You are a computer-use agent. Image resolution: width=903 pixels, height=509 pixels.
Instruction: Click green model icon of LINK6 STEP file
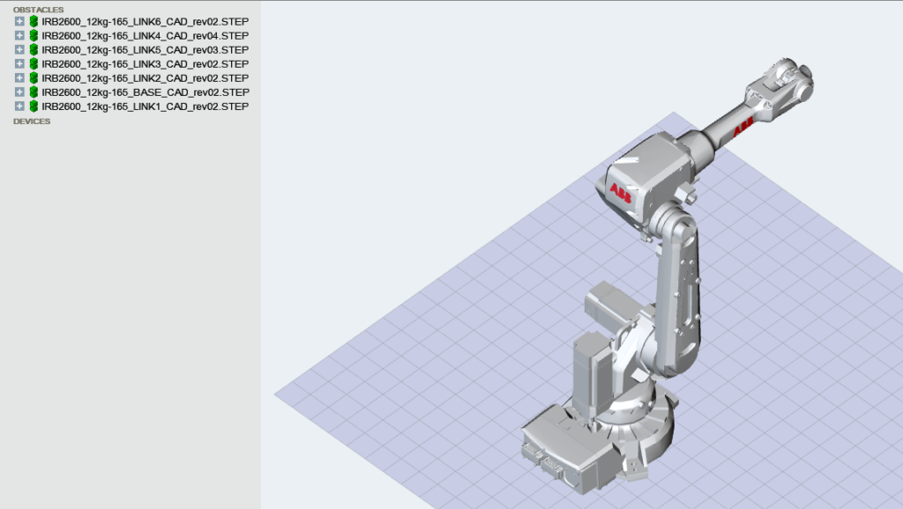(34, 21)
